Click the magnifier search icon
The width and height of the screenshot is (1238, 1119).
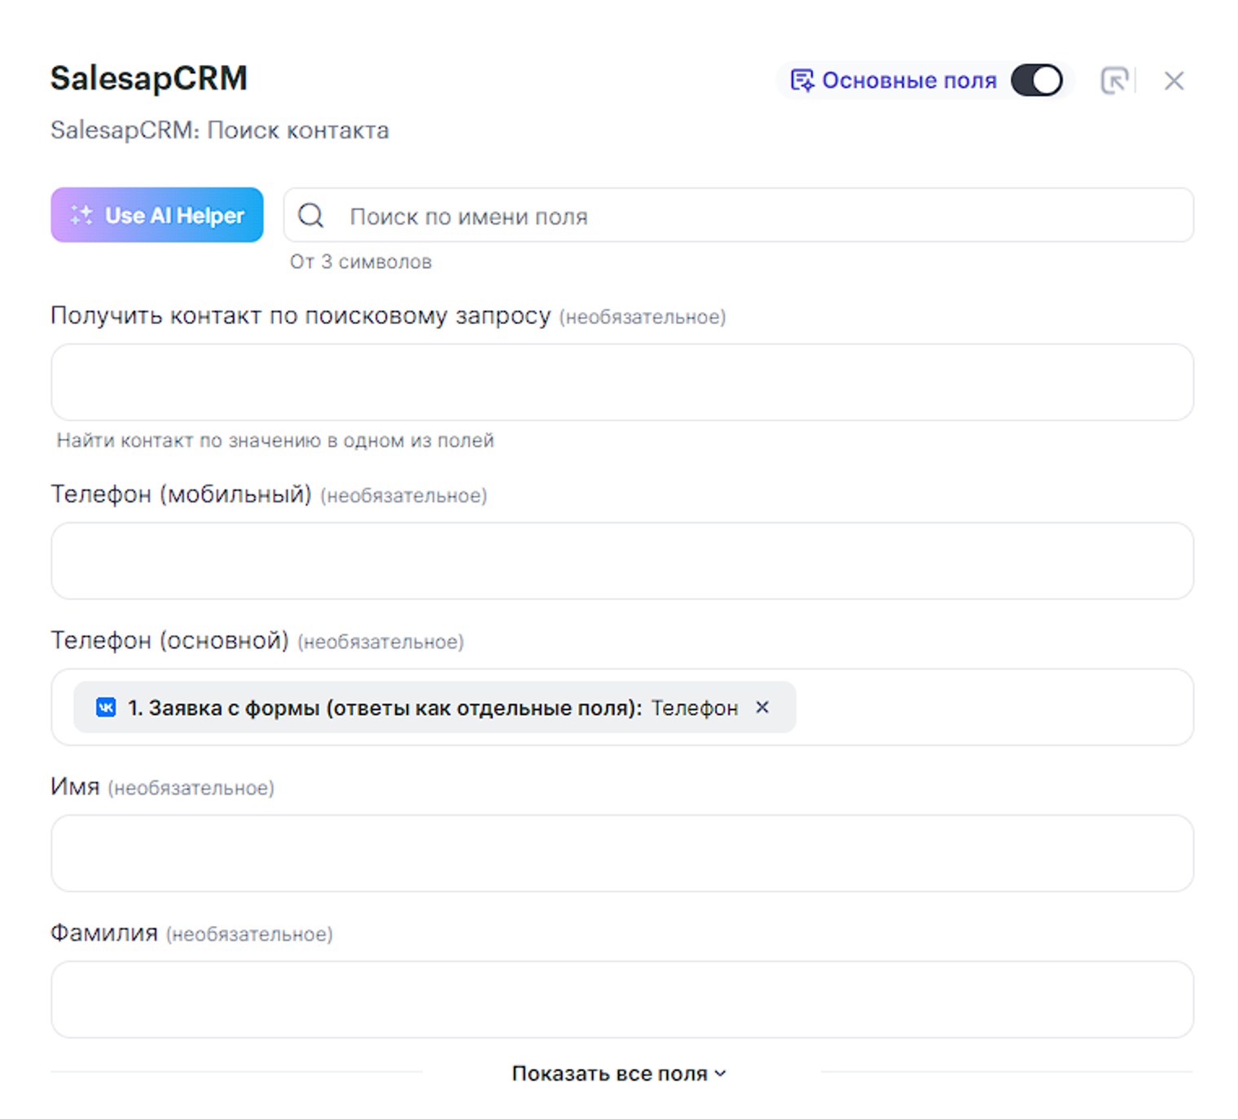pos(311,216)
